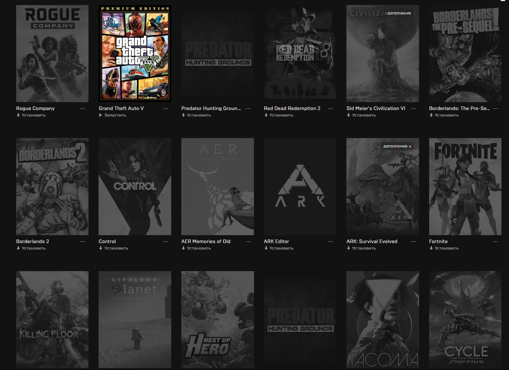Open the Killing Floor cover
Screen dimensions: 509x370
(52, 320)
